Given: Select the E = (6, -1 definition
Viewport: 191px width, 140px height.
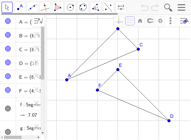Looking at the screenshot, I should click(x=30, y=77).
